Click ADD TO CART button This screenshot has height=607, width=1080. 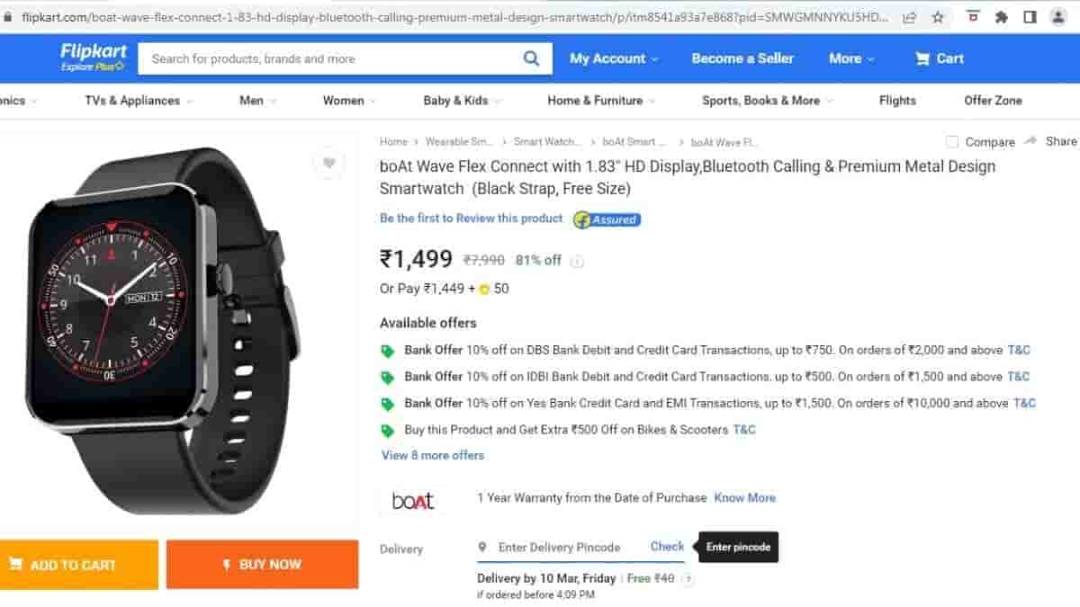(74, 565)
